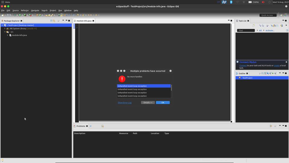Image resolution: width=289 pixels, height=163 pixels.
Task: Click the Quick Access search field
Action: (268, 15)
